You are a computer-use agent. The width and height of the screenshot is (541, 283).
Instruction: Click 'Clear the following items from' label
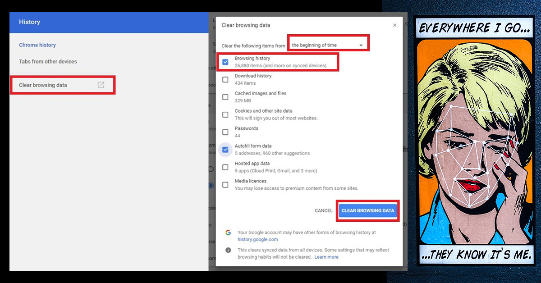(x=253, y=46)
